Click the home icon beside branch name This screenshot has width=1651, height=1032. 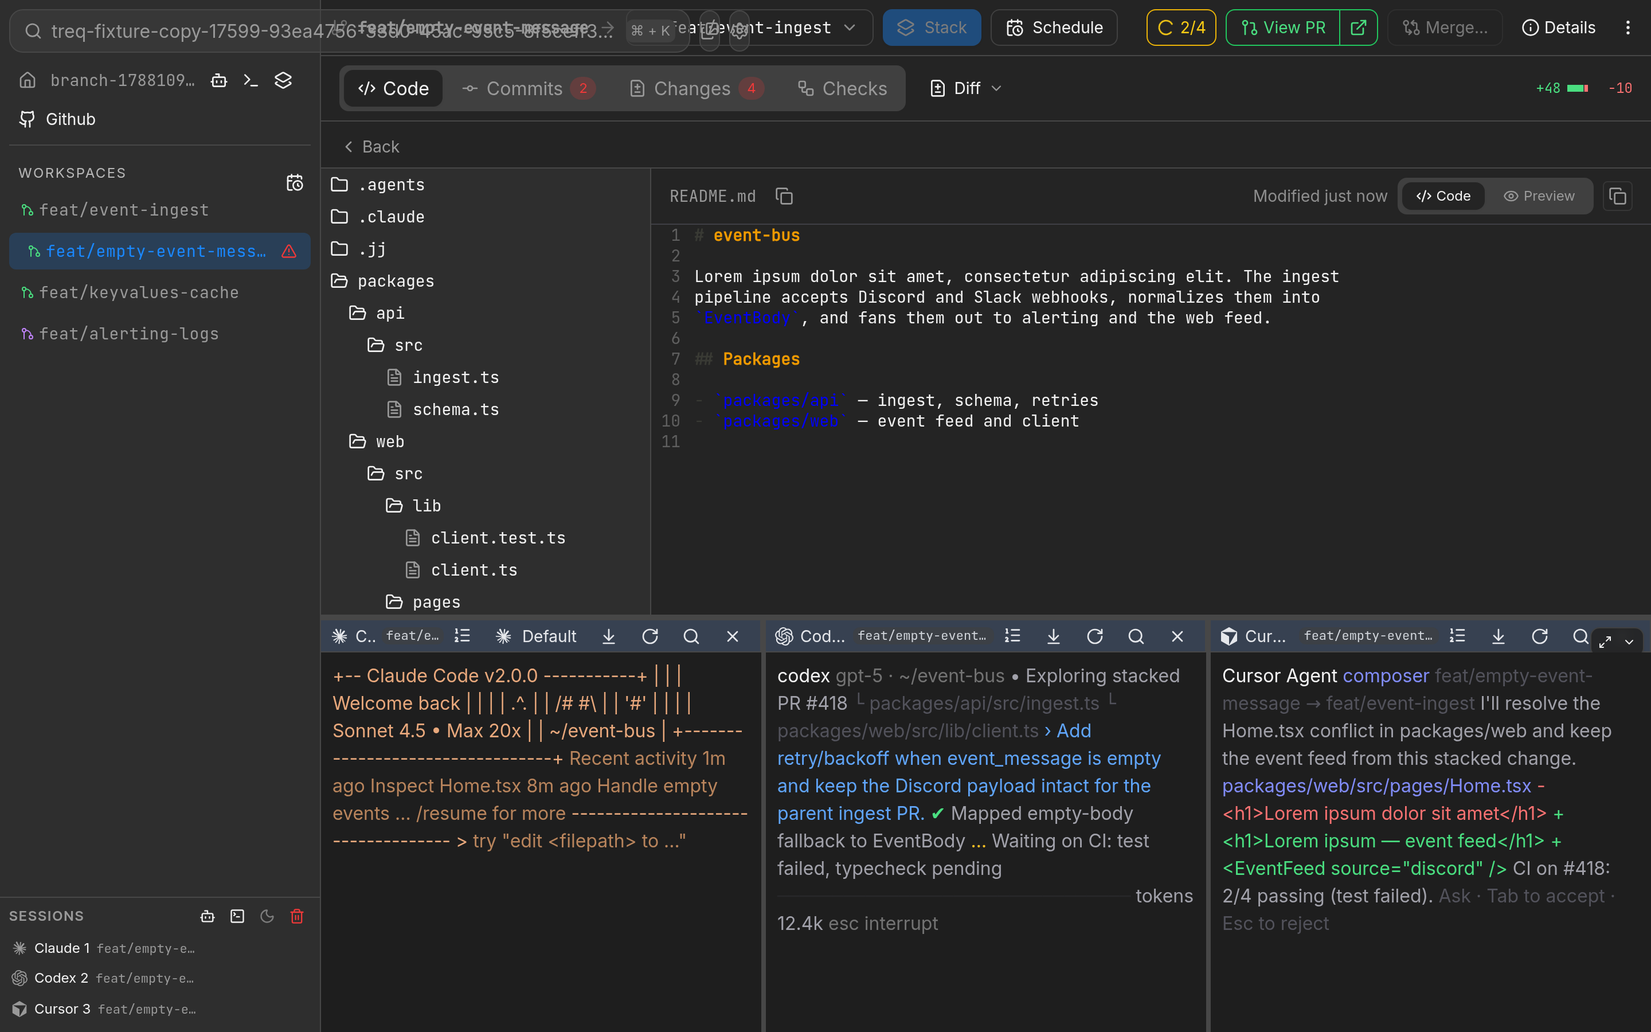click(x=28, y=80)
